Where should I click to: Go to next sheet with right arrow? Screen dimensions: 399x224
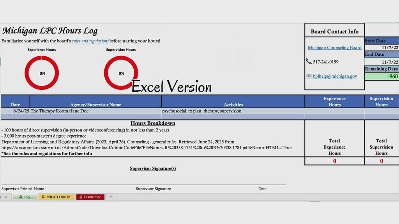(6, 197)
